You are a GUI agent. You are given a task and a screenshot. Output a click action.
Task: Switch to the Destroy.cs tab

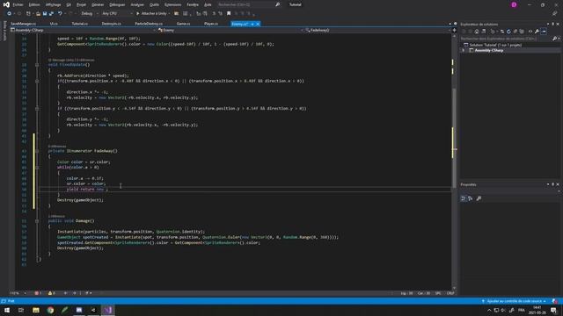pos(112,24)
